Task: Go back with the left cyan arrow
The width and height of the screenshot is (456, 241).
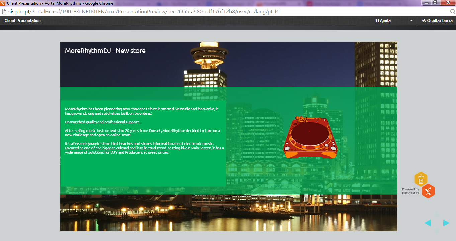Action: point(428,223)
